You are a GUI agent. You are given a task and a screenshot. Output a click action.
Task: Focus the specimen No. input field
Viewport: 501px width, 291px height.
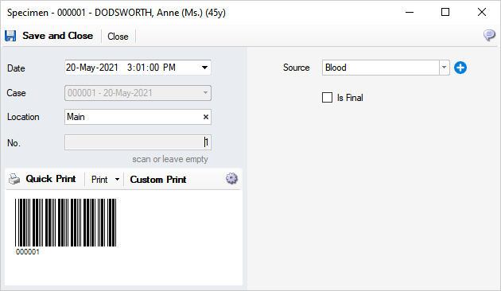(x=138, y=142)
